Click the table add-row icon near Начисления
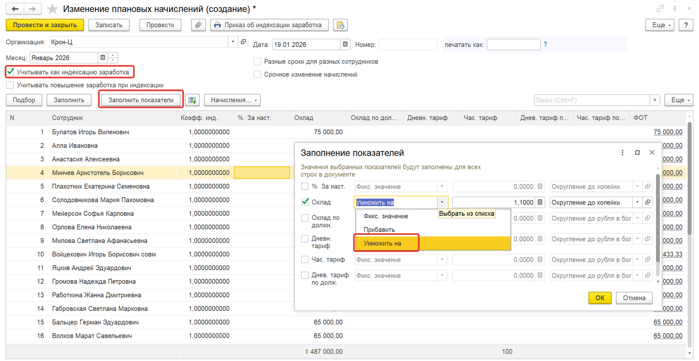This screenshot has width=699, height=361. [192, 100]
